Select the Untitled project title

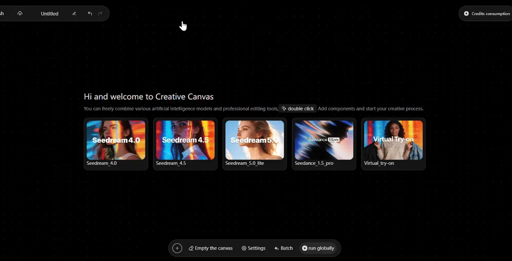[x=50, y=13]
